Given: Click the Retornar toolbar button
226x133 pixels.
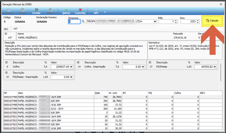Looking at the screenshot, I should pos(8,11).
